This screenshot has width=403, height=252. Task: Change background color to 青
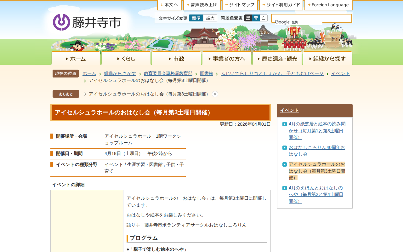[x=256, y=18]
